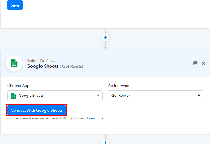This screenshot has height=144, width=210.
Task: Click the blue Save button
Action: point(15,5)
